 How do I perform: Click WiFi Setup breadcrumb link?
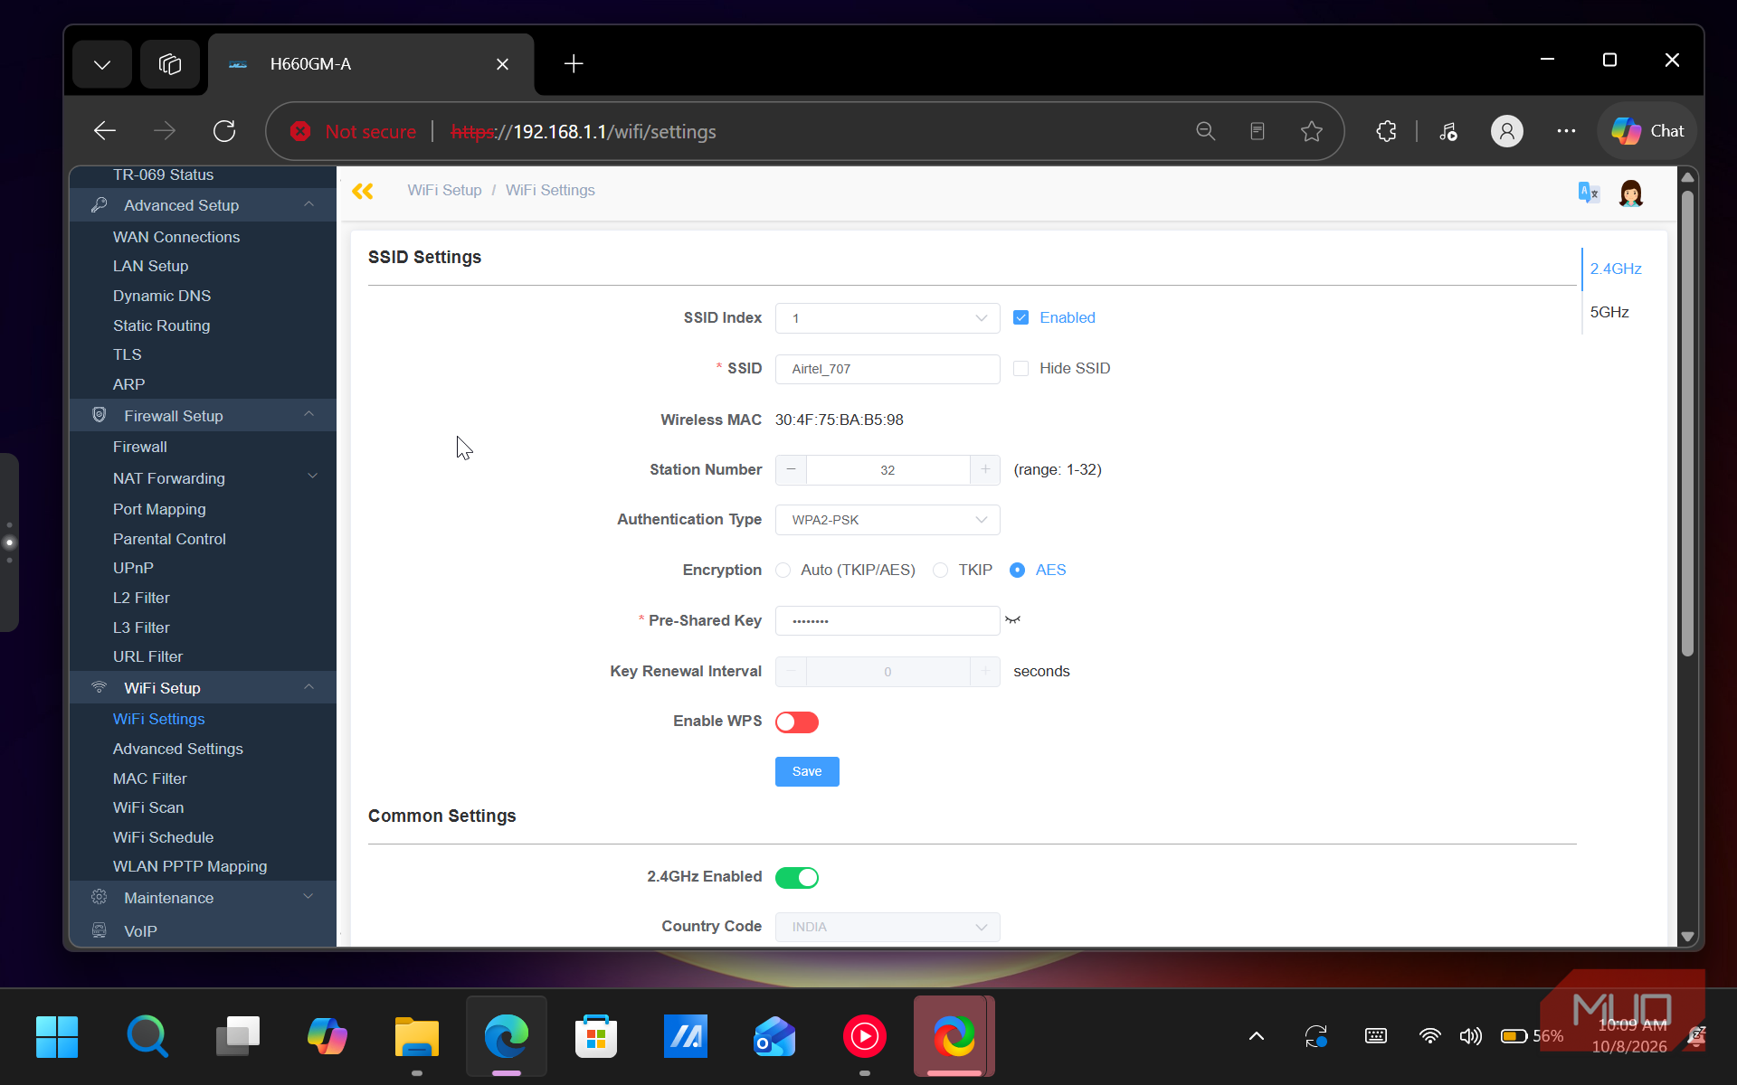pos(444,190)
